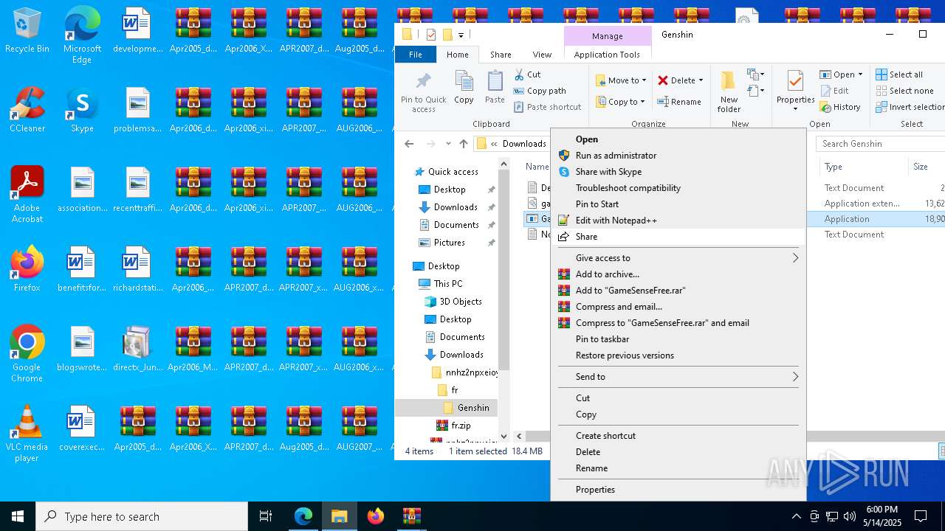The image size is (945, 531).
Task: Open 3D Objects in navigation pane
Action: [461, 302]
